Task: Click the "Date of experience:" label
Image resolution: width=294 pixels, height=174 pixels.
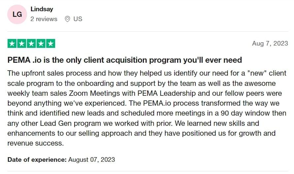Action: click(37, 159)
